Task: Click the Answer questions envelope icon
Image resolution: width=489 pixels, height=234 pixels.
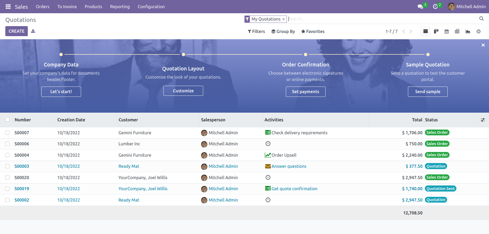Action: pos(268,166)
